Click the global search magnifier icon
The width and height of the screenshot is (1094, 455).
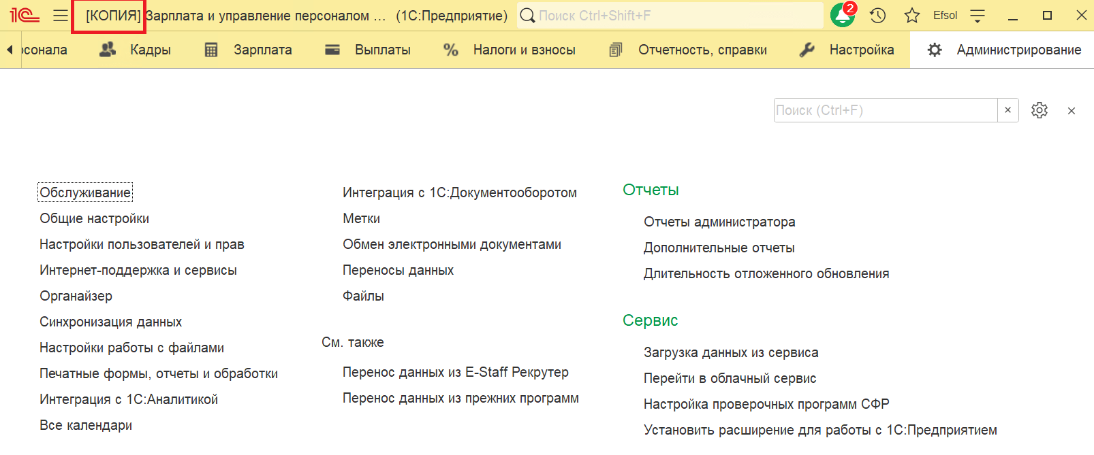tap(527, 15)
